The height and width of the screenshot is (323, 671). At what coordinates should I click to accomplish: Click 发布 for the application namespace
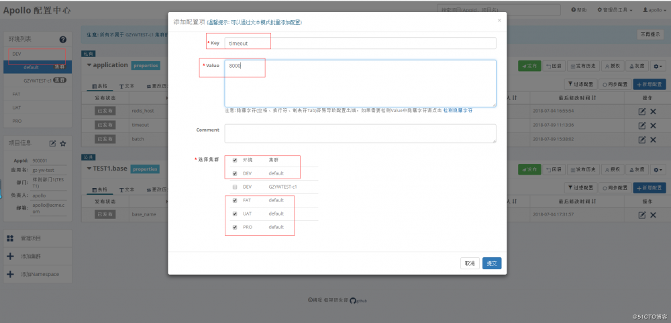tap(529, 66)
